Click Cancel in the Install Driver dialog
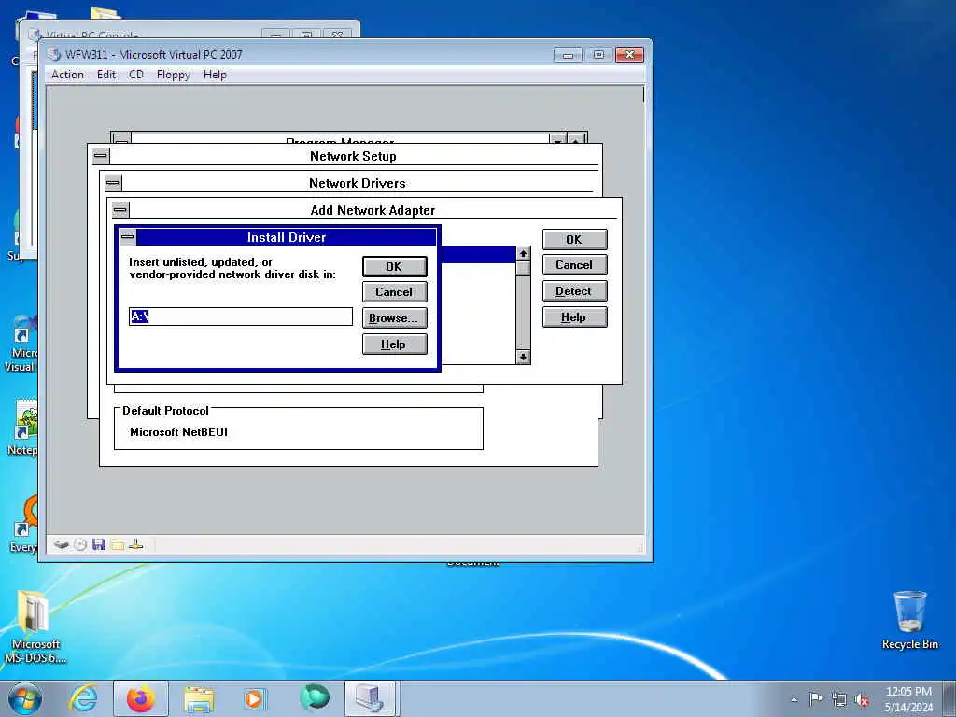This screenshot has height=717, width=956. point(395,292)
